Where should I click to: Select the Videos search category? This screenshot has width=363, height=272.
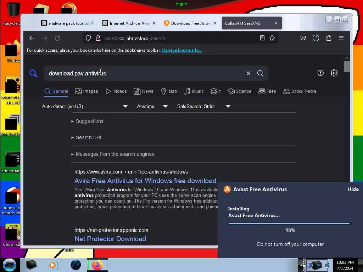tap(116, 91)
